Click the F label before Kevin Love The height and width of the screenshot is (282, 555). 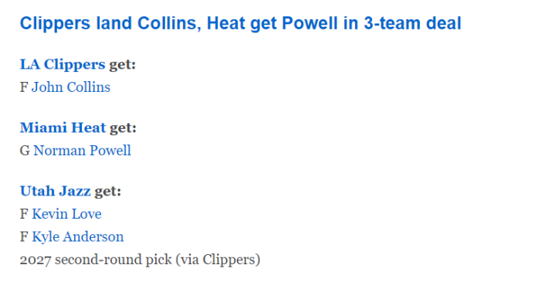tap(24, 214)
